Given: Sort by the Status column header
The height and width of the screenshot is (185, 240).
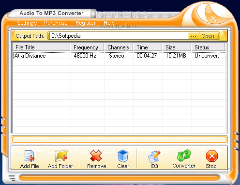Looking at the screenshot, I should point(208,47).
